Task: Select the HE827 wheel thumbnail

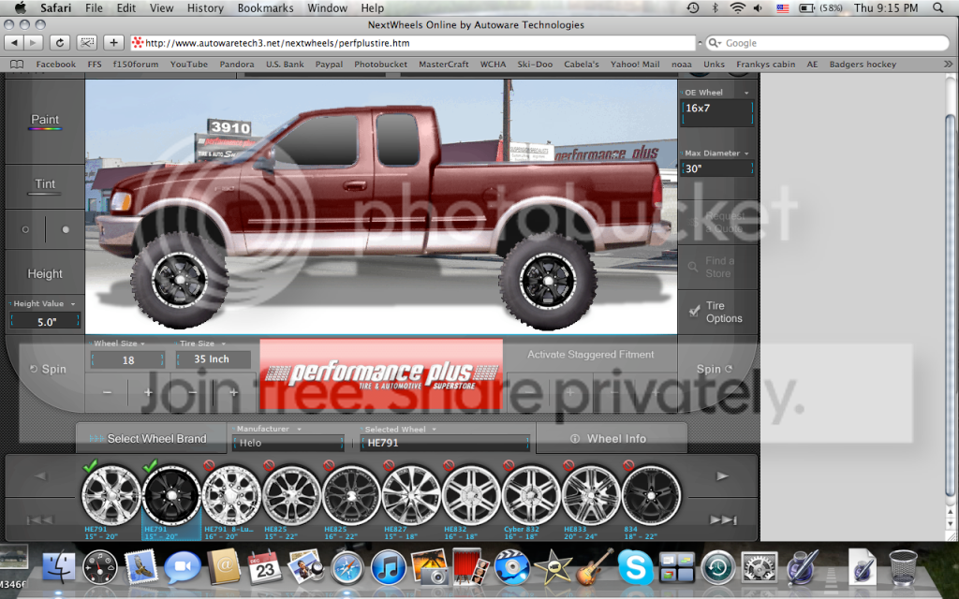Action: (x=410, y=494)
